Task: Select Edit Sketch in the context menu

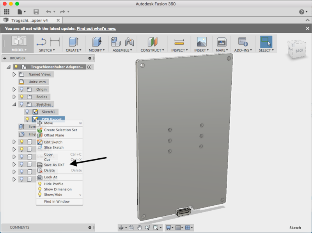Action: click(54, 141)
